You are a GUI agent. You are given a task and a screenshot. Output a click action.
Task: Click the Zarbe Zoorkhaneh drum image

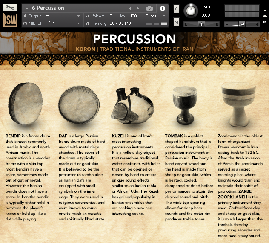click(x=239, y=105)
